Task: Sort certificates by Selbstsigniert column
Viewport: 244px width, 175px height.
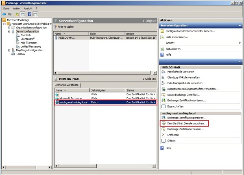Action: 107,90
